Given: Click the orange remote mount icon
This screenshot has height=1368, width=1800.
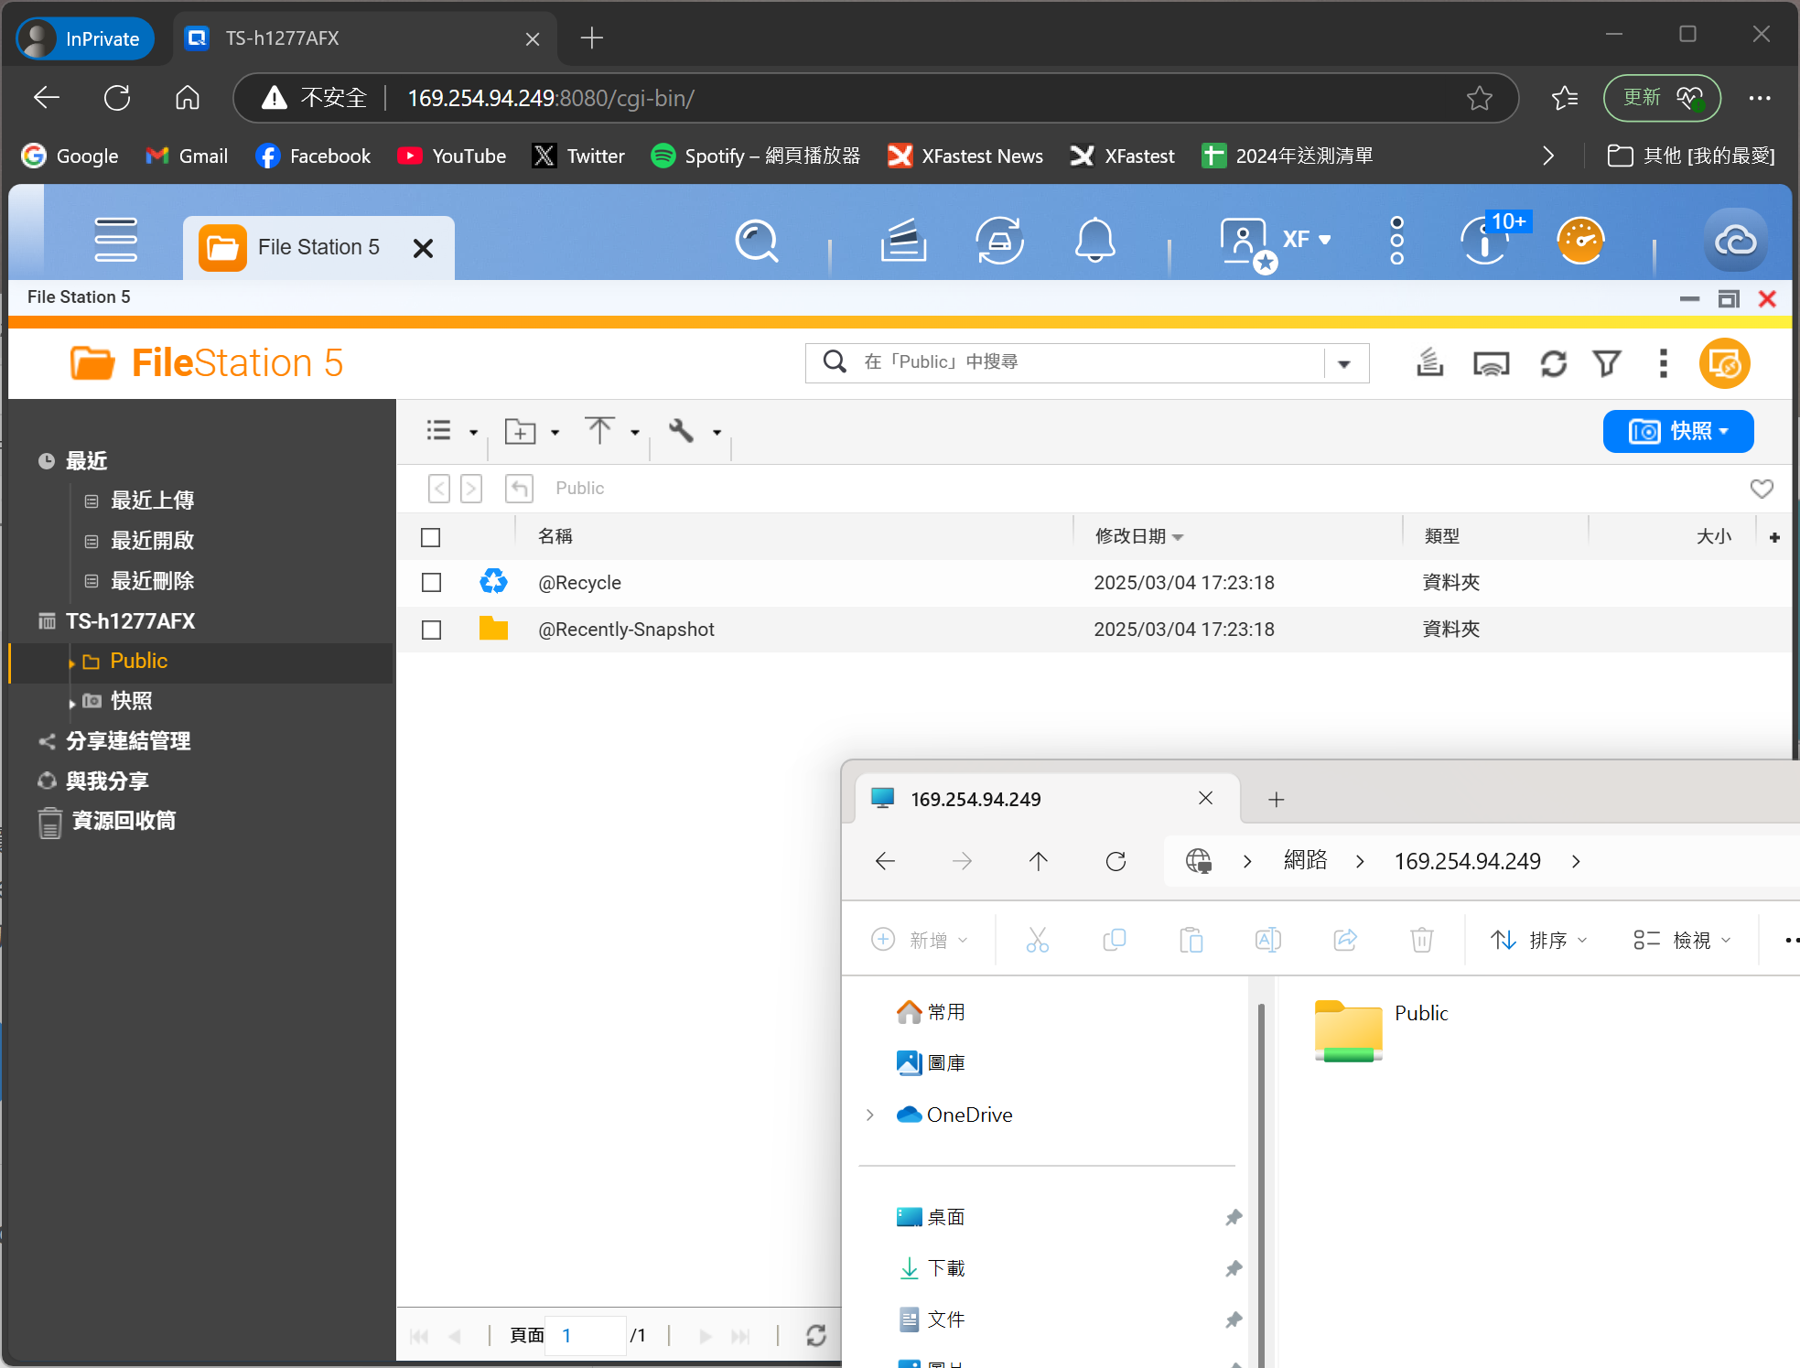Looking at the screenshot, I should [1724, 363].
